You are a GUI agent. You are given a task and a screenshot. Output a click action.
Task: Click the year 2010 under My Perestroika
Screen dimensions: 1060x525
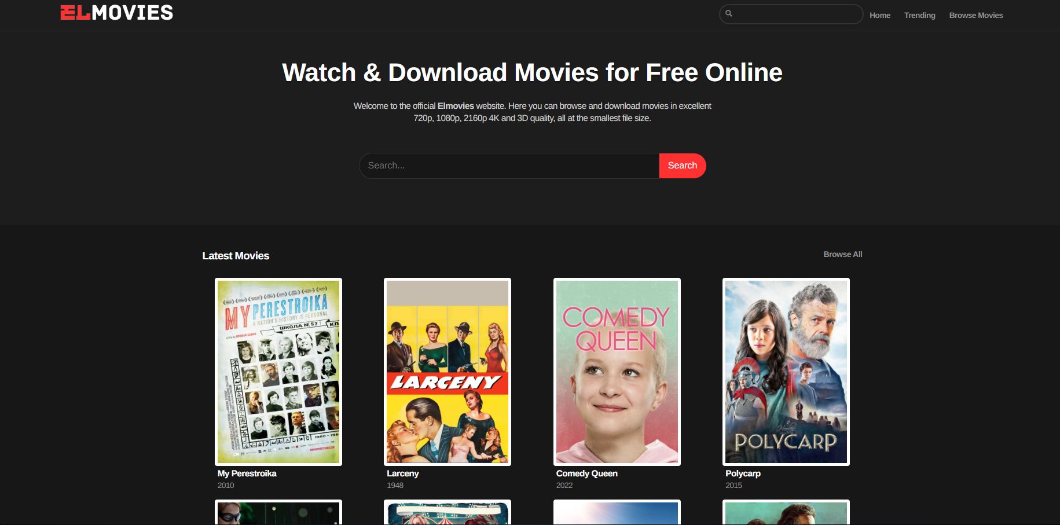(x=226, y=486)
